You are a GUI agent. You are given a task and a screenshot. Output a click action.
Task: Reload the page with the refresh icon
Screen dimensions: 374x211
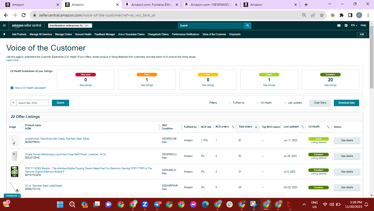(x=24, y=15)
